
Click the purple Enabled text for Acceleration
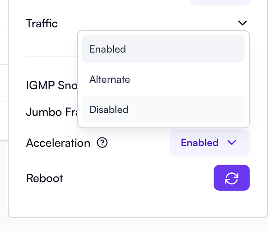[200, 142]
